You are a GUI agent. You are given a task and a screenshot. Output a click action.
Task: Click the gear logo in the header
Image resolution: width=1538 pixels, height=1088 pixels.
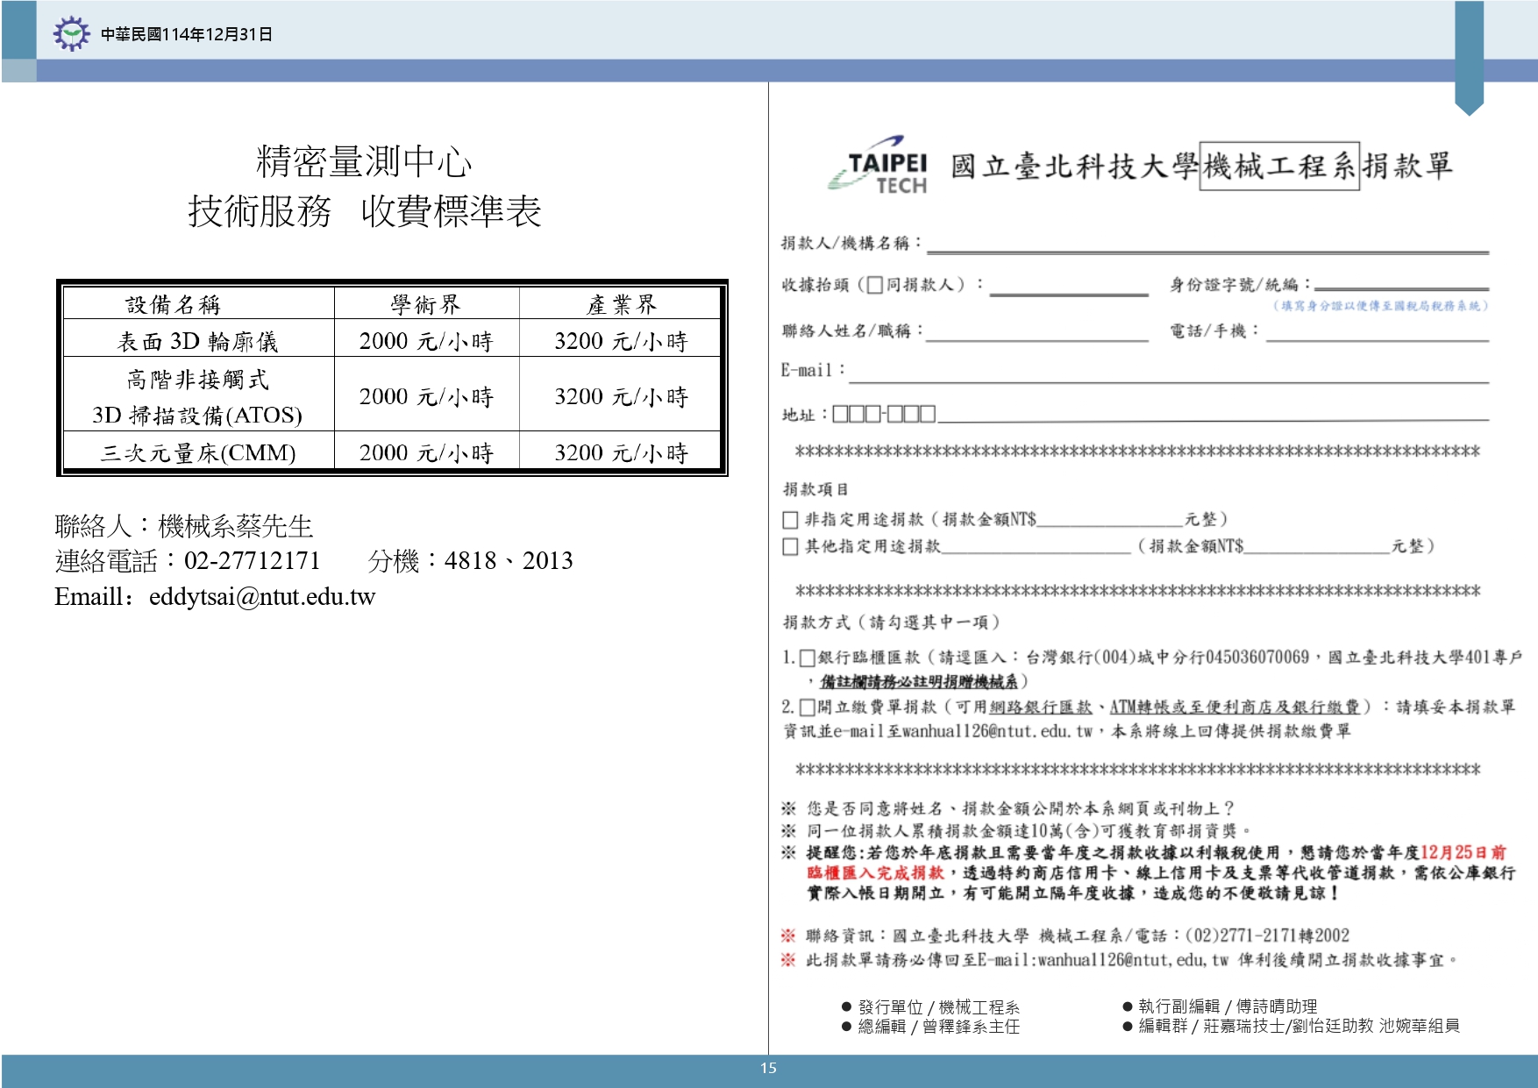(70, 34)
